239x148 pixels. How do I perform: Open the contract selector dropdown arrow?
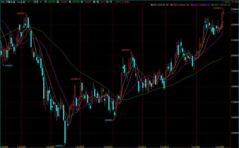pos(28,2)
